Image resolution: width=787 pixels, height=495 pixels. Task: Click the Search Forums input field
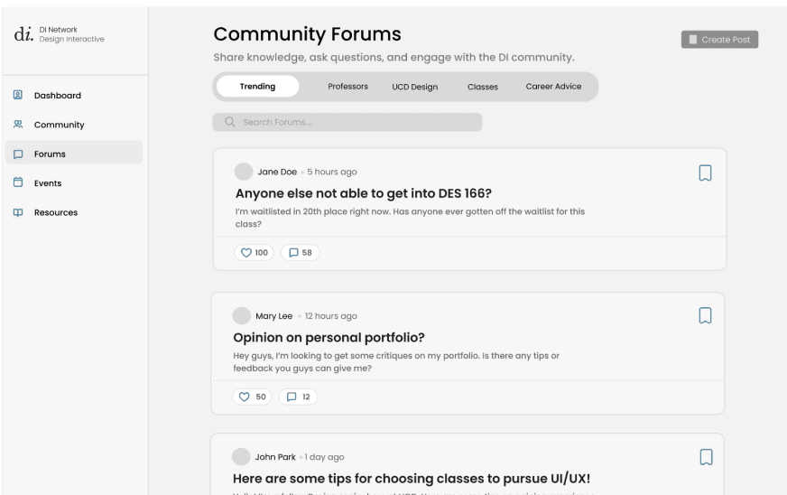click(347, 122)
